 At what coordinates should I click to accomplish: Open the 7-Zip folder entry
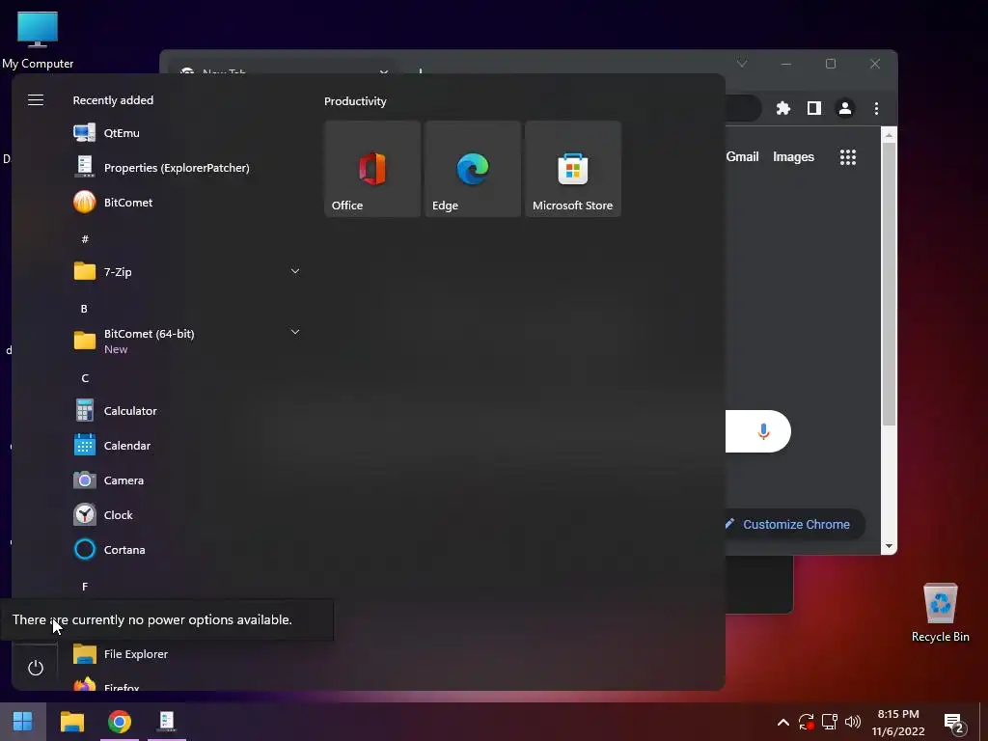click(x=186, y=271)
